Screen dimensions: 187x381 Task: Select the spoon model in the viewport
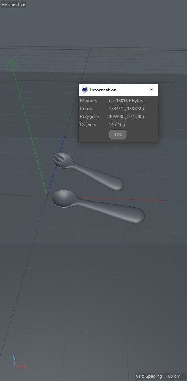pyautogui.click(x=98, y=207)
